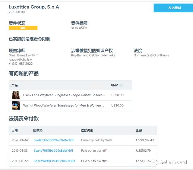The image size is (193, 170).
Task: Select the Walnut Wood Wayfarer Sunglasses title
Action: click(x=64, y=105)
